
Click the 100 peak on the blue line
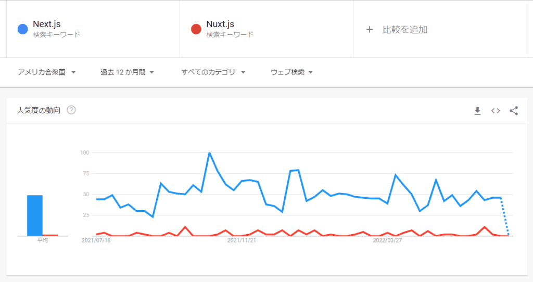click(209, 153)
